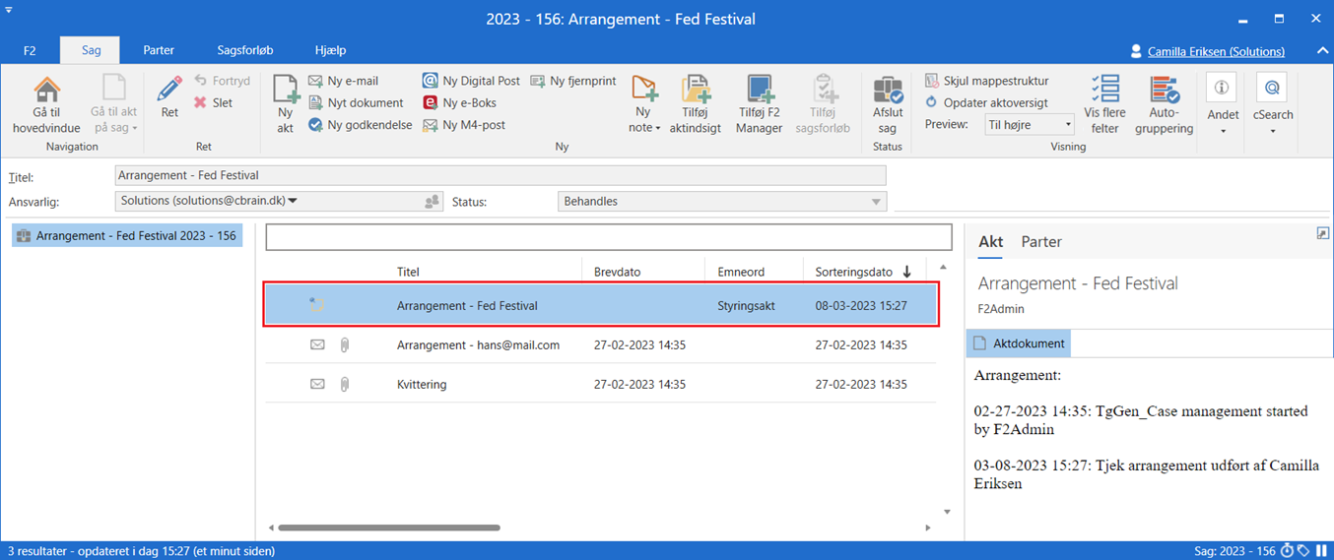Select row Arrangement - hans@mail.com
This screenshot has height=560, width=1334.
[600, 344]
